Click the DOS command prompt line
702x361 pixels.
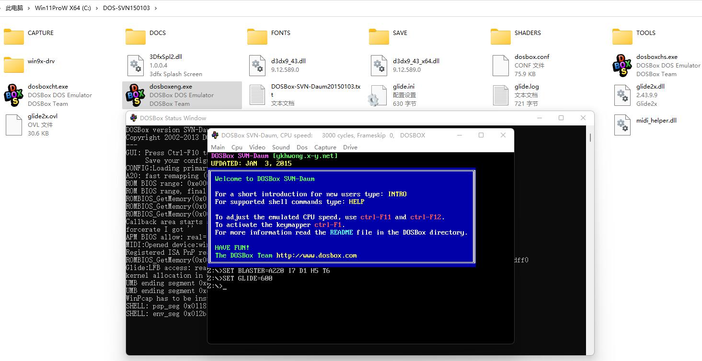219,285
